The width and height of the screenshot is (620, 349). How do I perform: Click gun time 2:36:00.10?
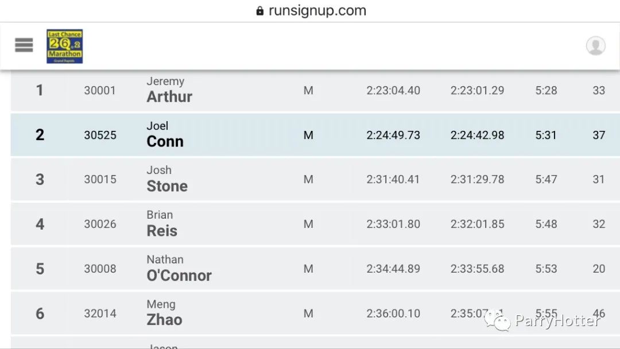393,313
